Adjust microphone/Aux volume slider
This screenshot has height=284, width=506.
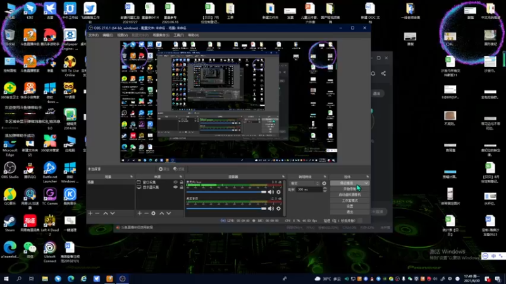click(226, 192)
